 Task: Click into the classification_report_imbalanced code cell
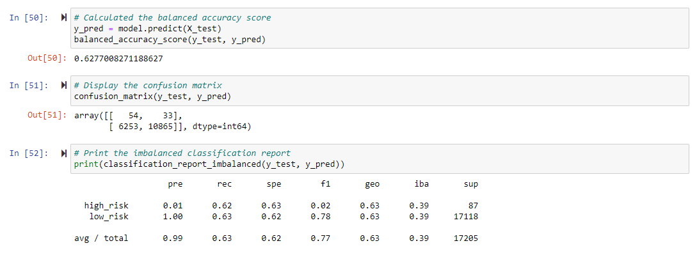tap(380, 159)
